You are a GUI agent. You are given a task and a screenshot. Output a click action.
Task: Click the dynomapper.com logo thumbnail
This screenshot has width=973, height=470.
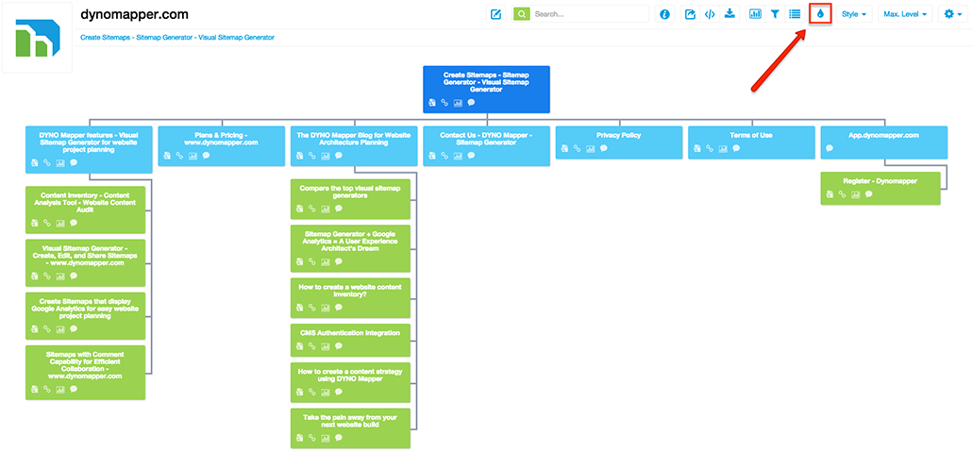[37, 37]
